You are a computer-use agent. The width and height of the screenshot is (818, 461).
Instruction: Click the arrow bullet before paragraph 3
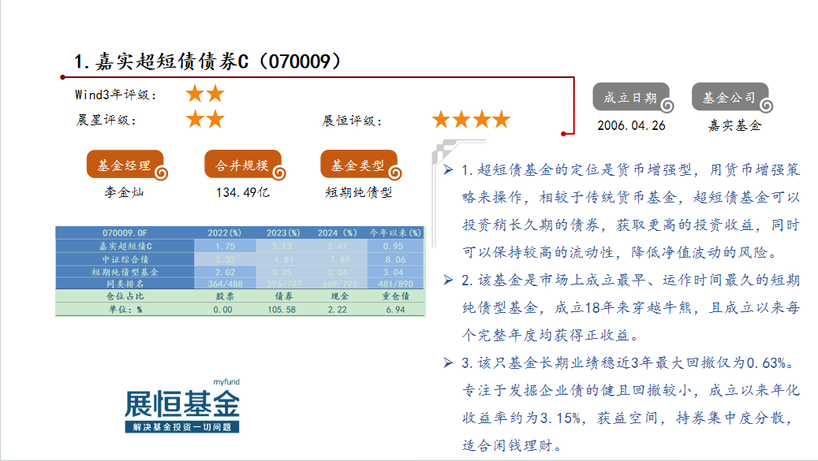447,362
